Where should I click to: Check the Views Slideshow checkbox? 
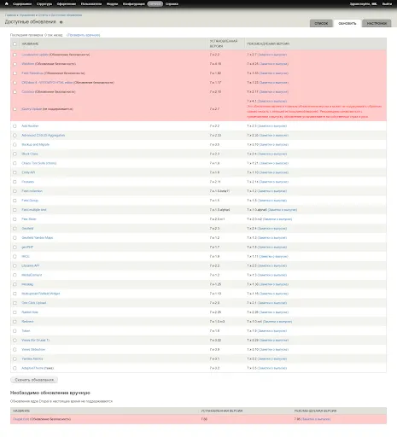tap(15, 350)
